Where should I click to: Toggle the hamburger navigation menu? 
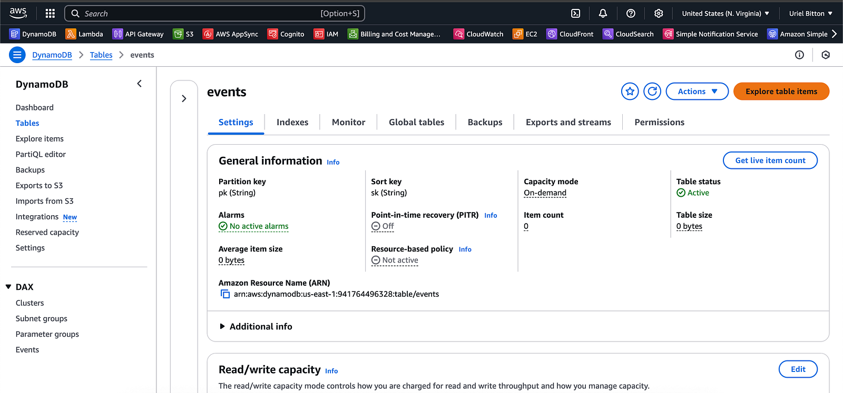17,55
